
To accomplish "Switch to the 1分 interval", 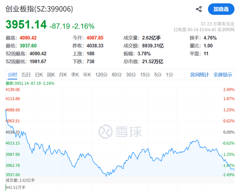I will pyautogui.click(x=169, y=75).
